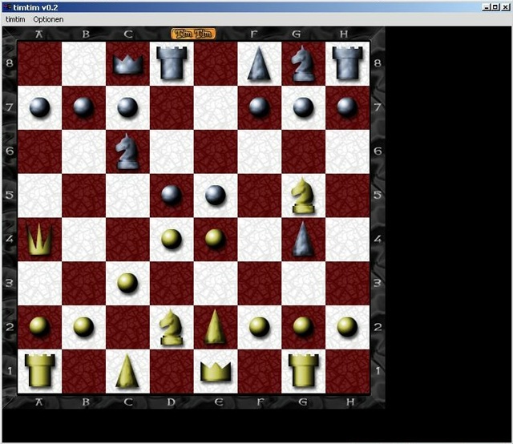
Task: Select the silver rook on D8
Action: pos(172,63)
